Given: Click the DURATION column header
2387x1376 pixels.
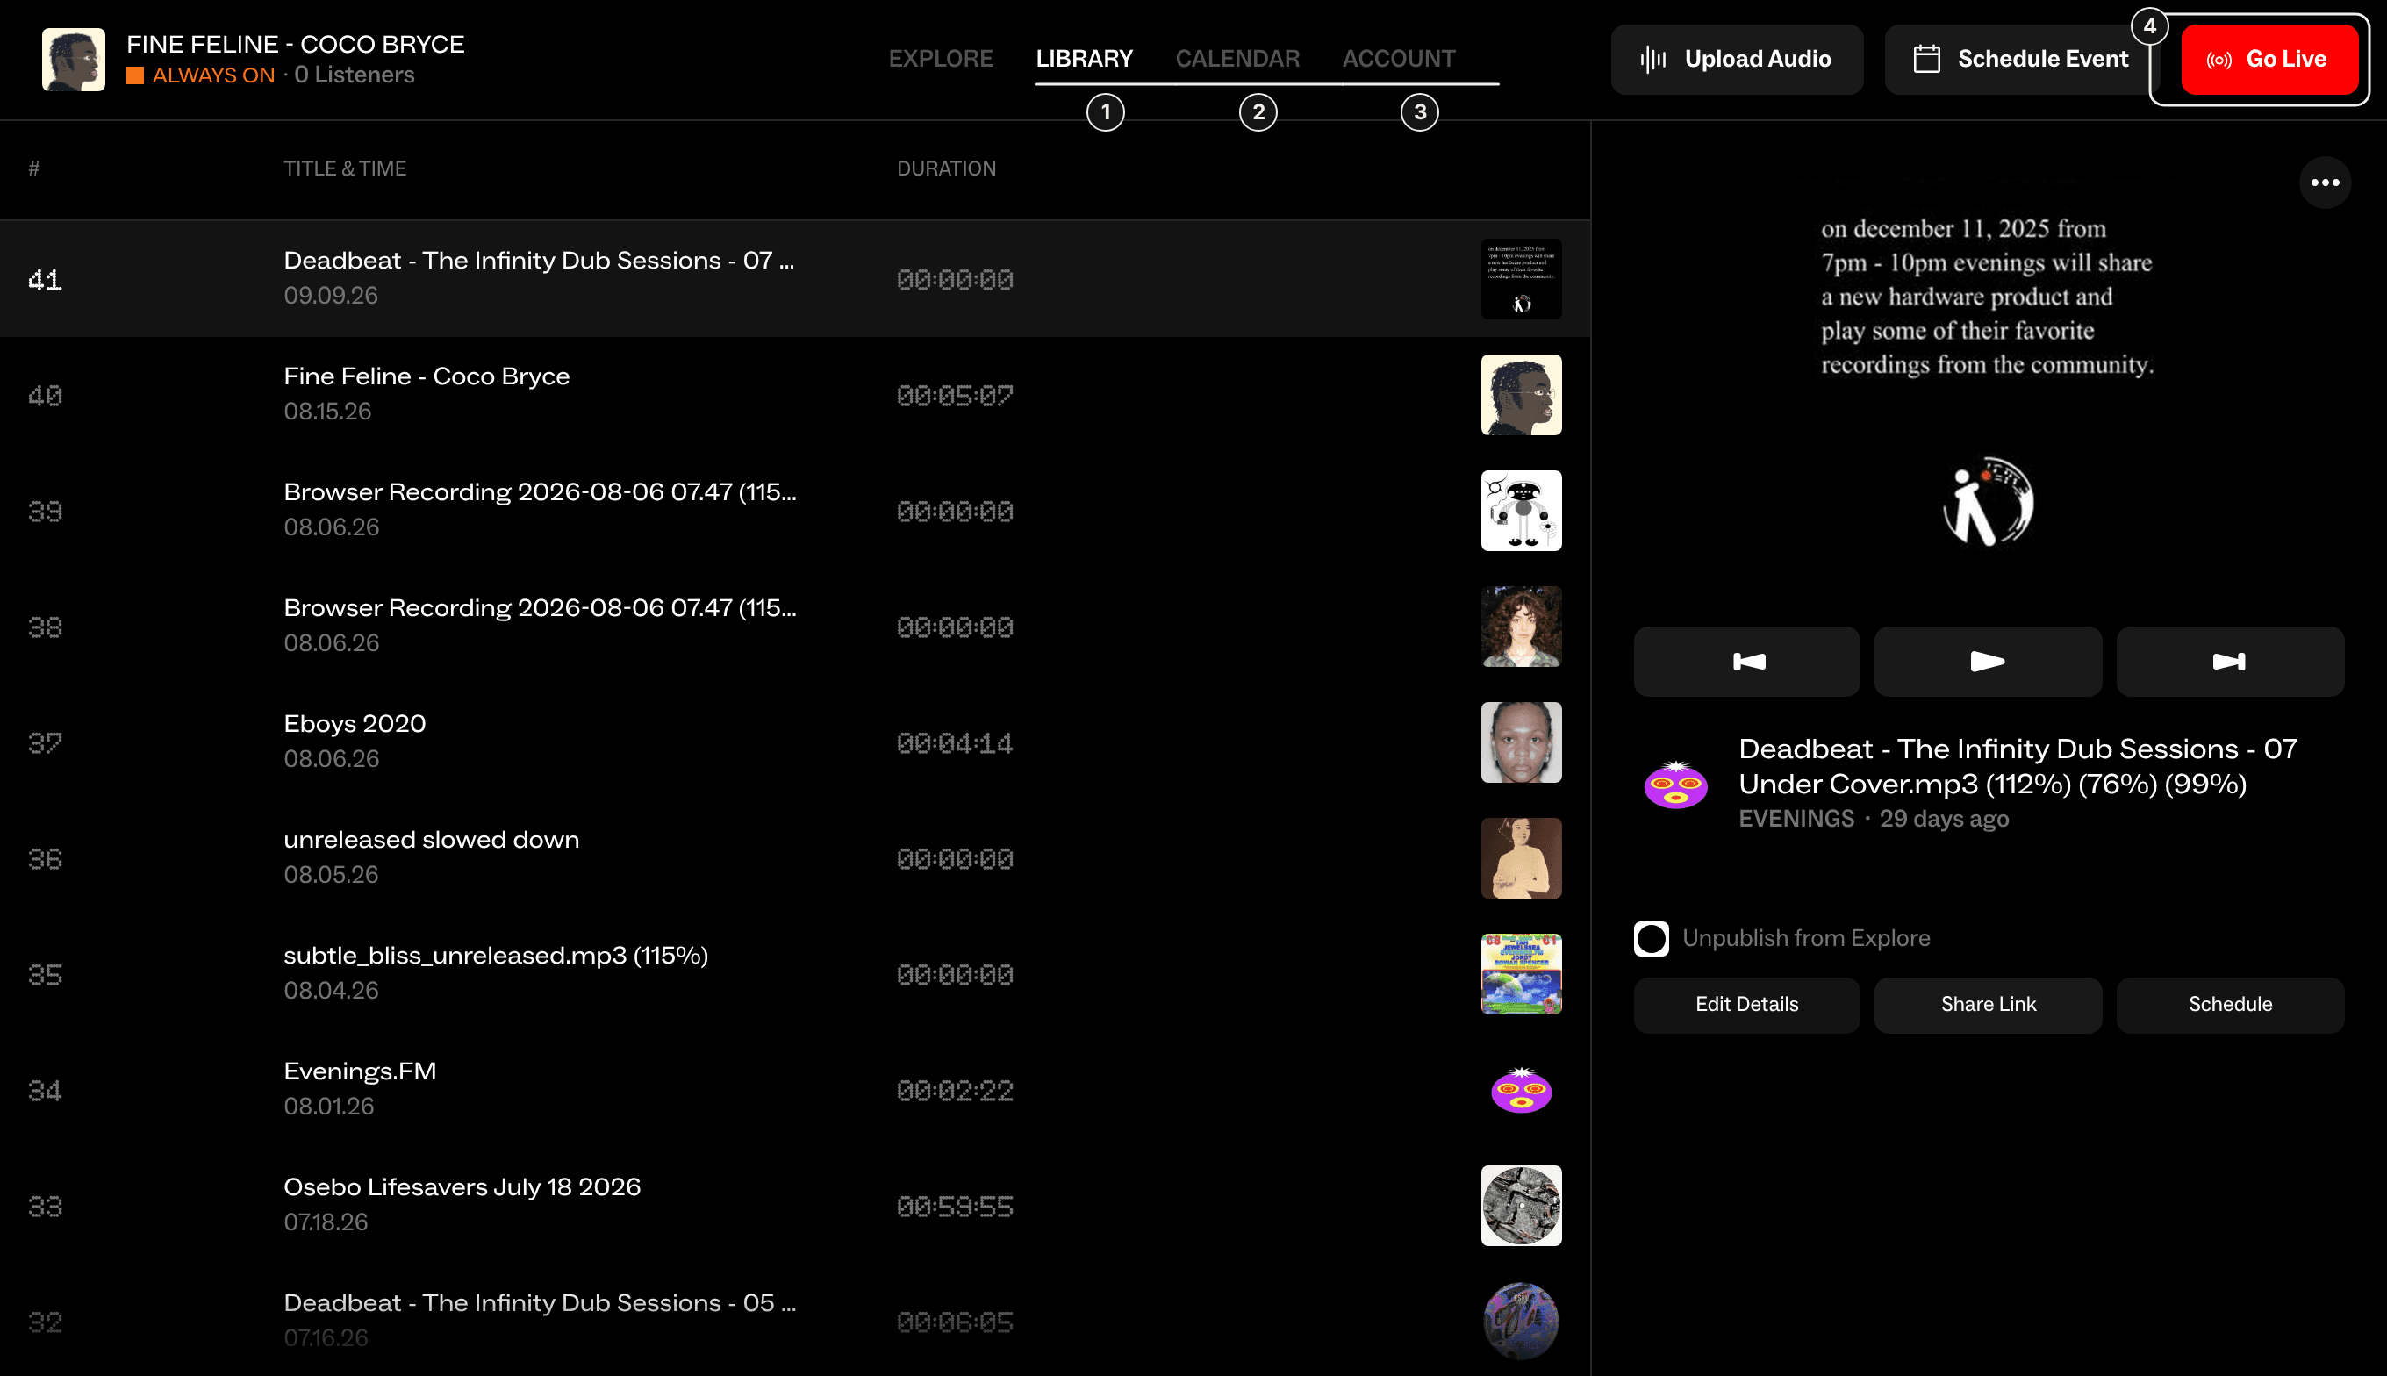Looking at the screenshot, I should point(946,168).
